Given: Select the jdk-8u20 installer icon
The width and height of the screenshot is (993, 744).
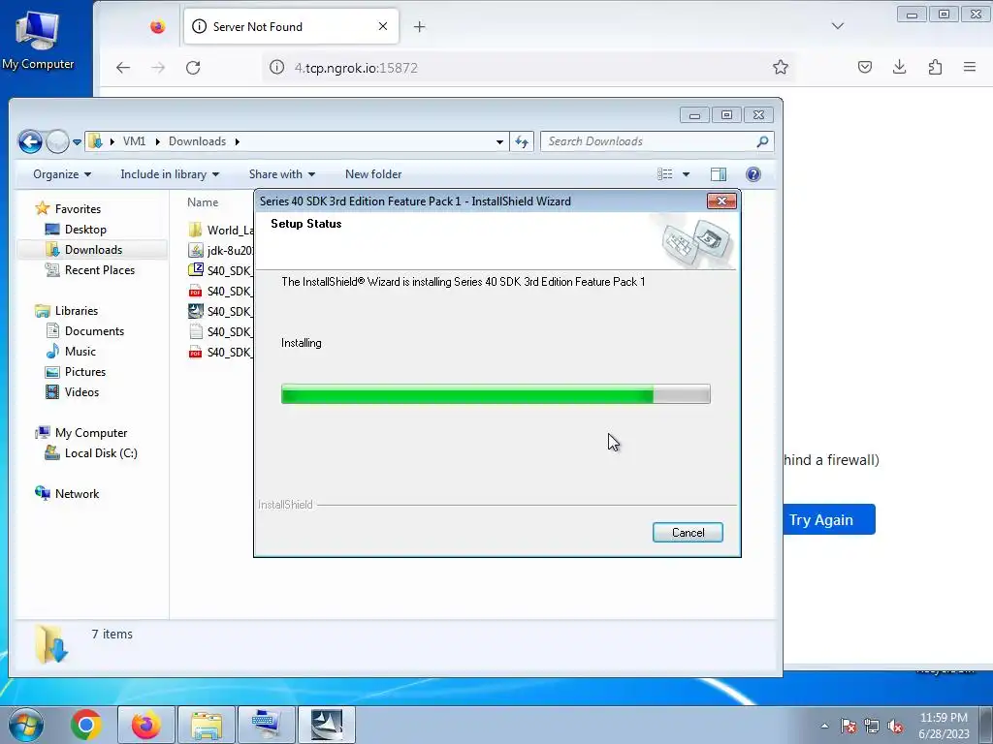Looking at the screenshot, I should point(196,250).
